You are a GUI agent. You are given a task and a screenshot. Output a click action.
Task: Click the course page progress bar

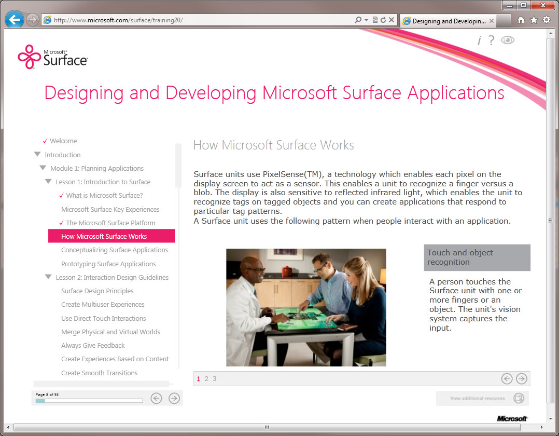(89, 401)
